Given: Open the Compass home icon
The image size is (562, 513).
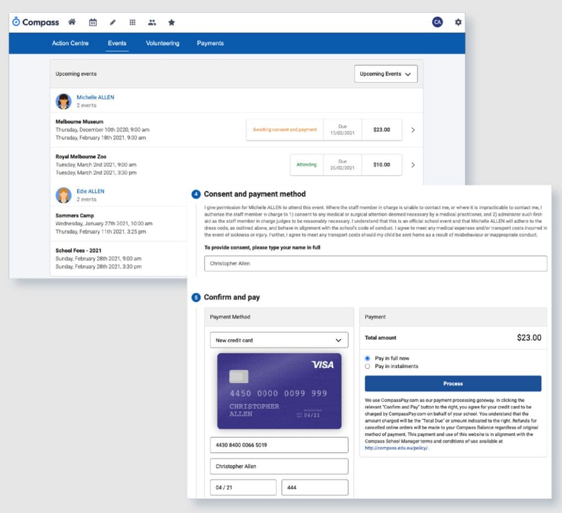Looking at the screenshot, I should coord(72,22).
